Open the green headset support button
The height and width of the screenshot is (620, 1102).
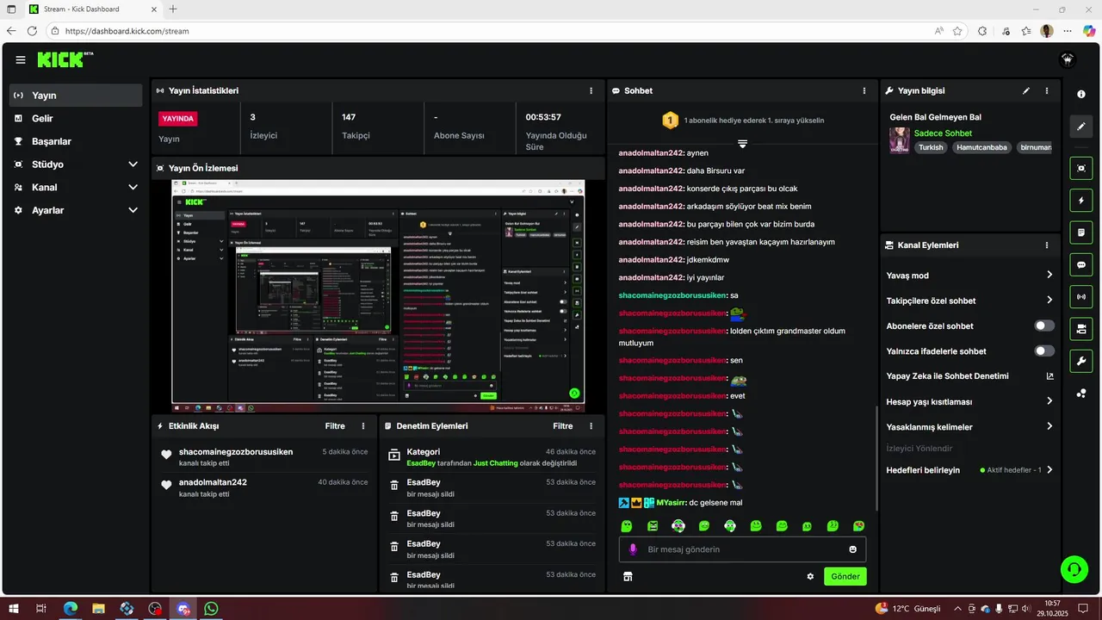(x=1074, y=568)
